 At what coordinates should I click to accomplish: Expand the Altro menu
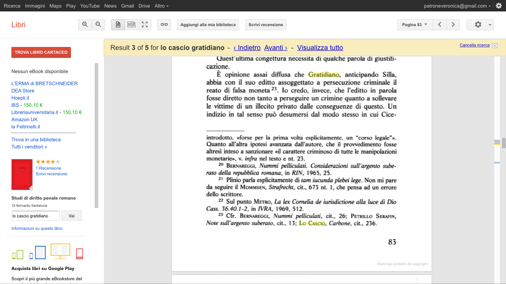(162, 6)
